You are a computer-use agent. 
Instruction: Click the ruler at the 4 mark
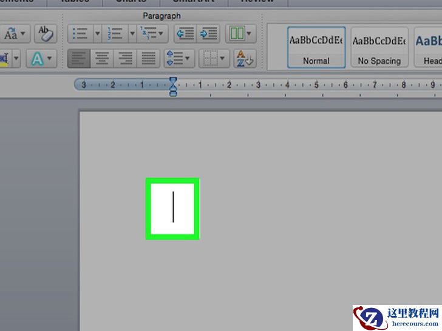[x=287, y=85]
